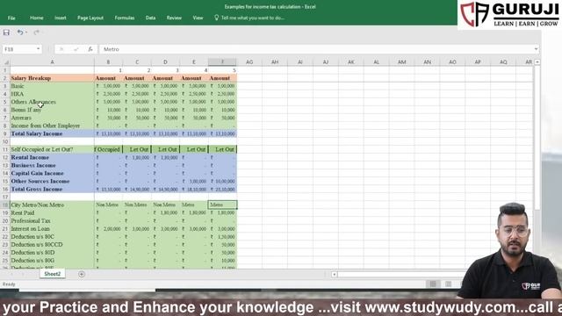Image resolution: width=562 pixels, height=316 pixels.
Task: Click the Cancel entry X icon
Action: [61, 49]
